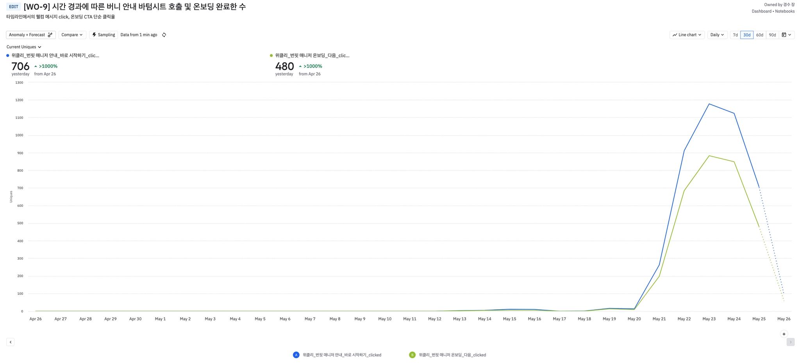Click the right arrow pagination button
The width and height of the screenshot is (800, 364).
tap(790, 342)
